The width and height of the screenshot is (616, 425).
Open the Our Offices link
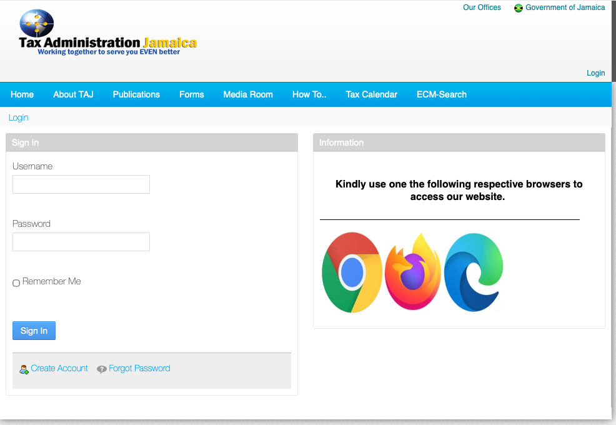pos(482,7)
